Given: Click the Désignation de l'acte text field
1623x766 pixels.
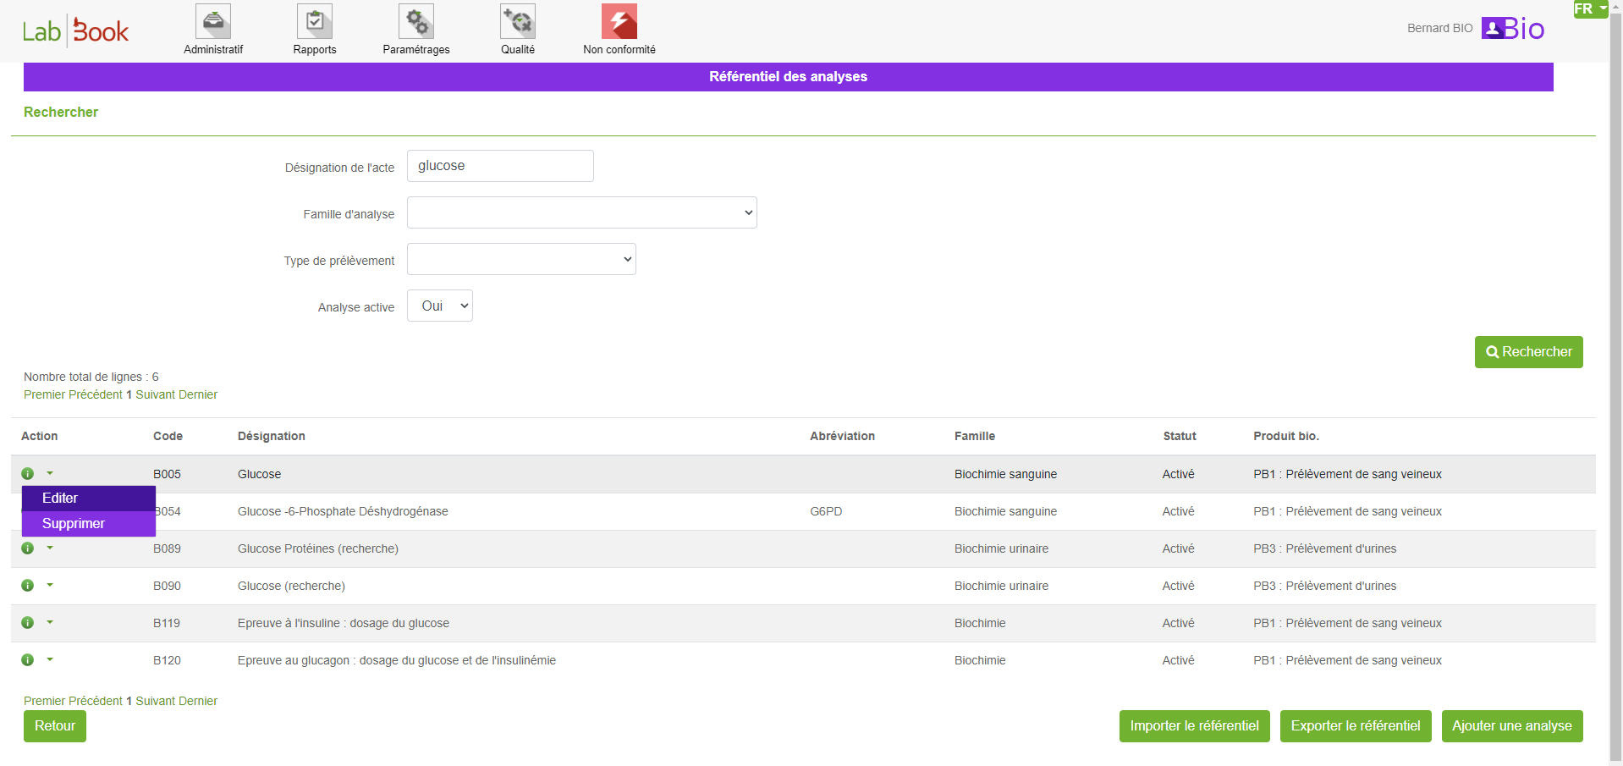Looking at the screenshot, I should pos(500,166).
